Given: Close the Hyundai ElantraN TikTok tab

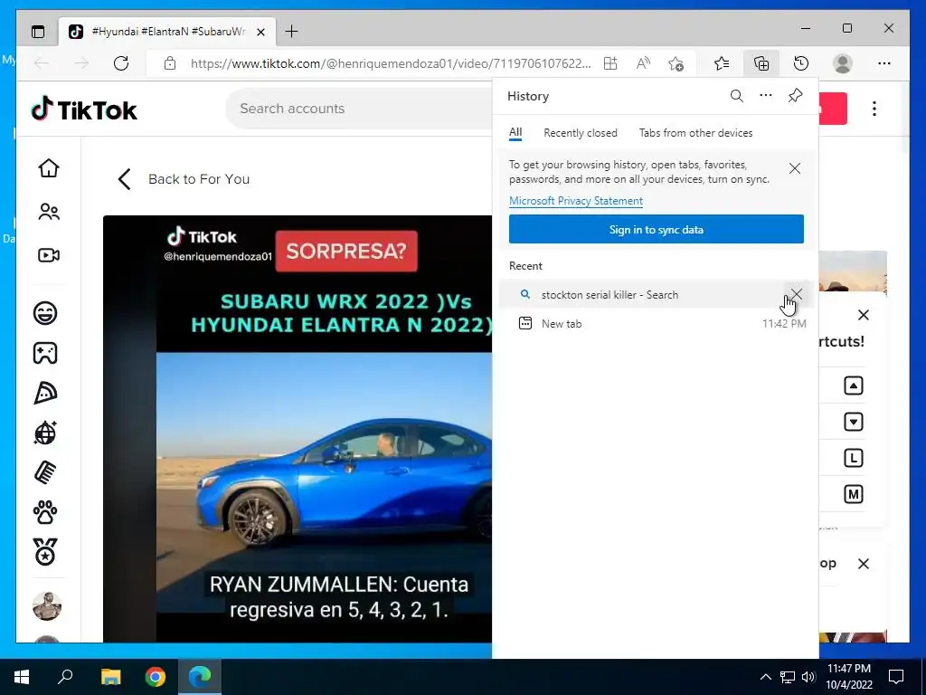Looking at the screenshot, I should [260, 32].
